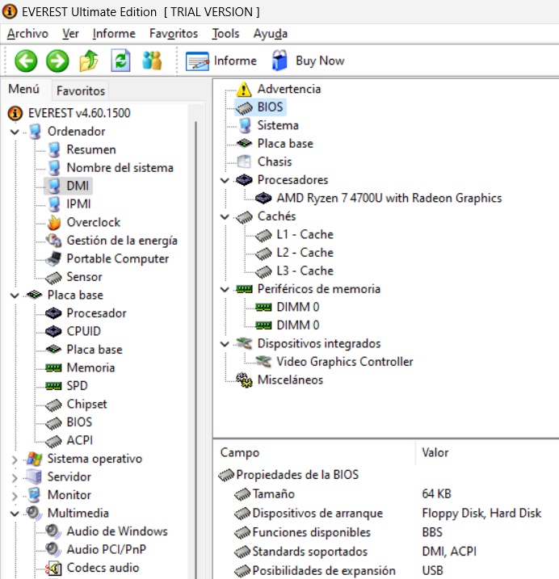Click the Codecs audio icon

[53, 568]
